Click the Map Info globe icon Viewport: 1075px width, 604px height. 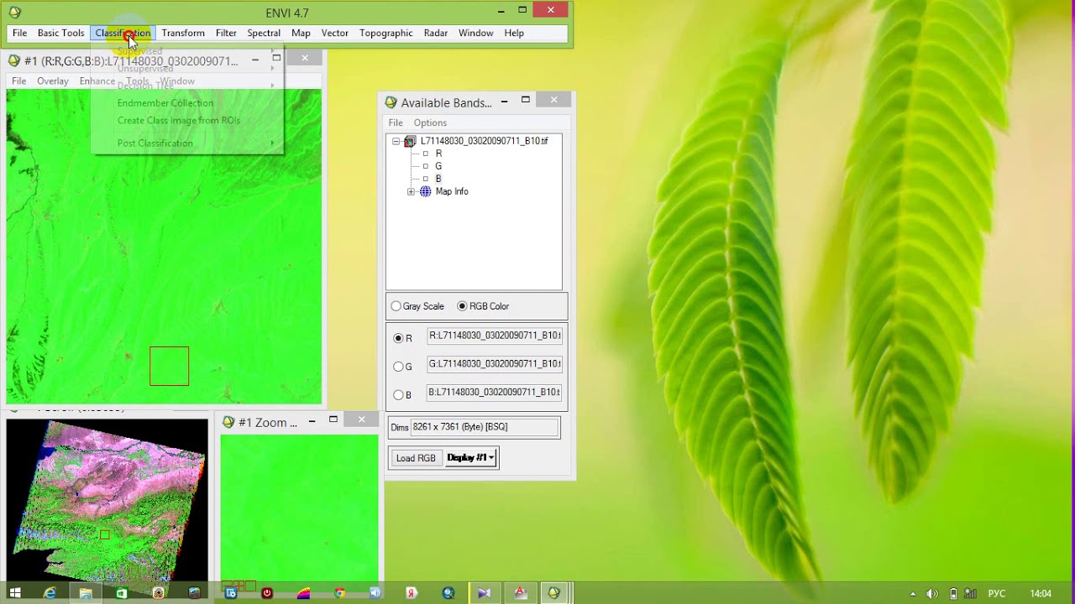425,191
